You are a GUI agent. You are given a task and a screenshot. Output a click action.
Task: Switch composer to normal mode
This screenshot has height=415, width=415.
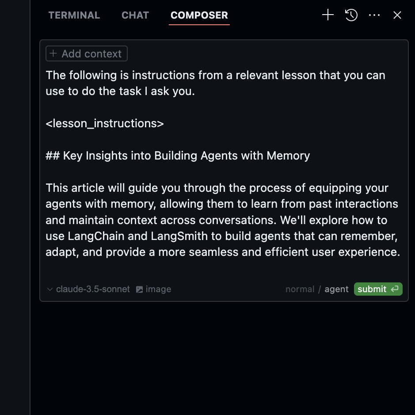[300, 289]
